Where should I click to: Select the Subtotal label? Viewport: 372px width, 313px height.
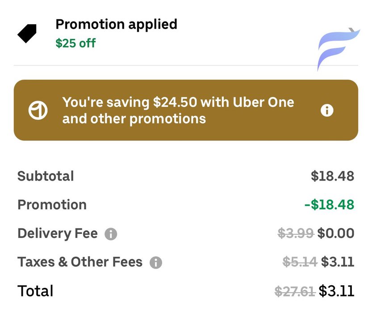click(x=46, y=176)
